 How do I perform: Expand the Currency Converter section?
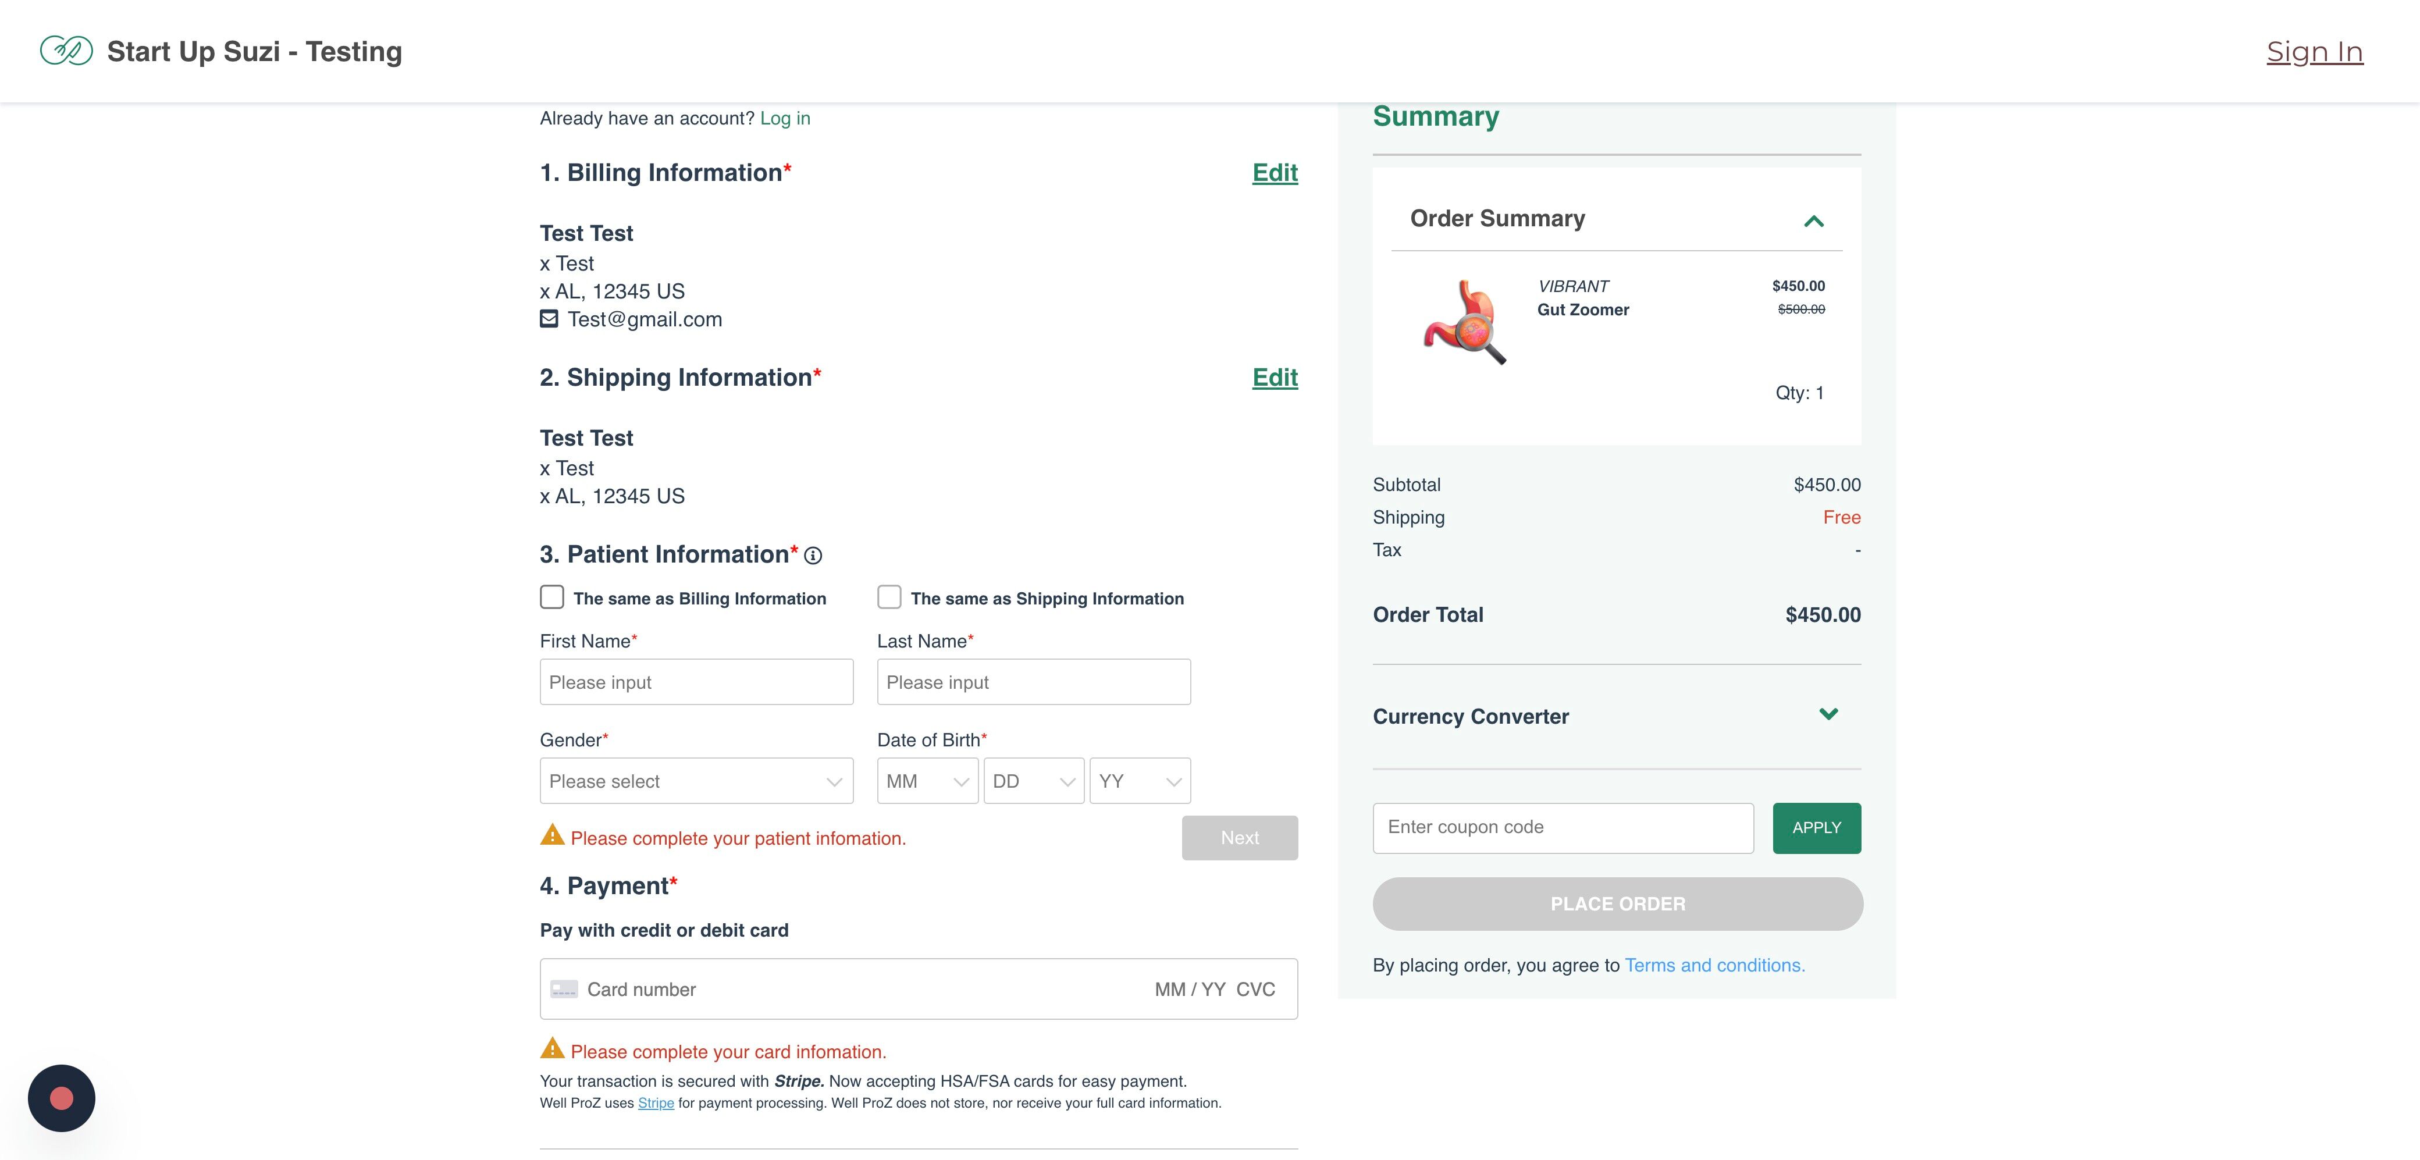point(1828,714)
